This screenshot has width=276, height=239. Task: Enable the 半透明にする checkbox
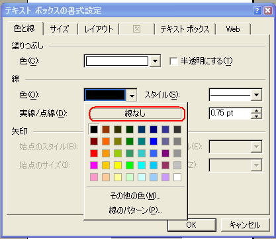tap(173, 61)
